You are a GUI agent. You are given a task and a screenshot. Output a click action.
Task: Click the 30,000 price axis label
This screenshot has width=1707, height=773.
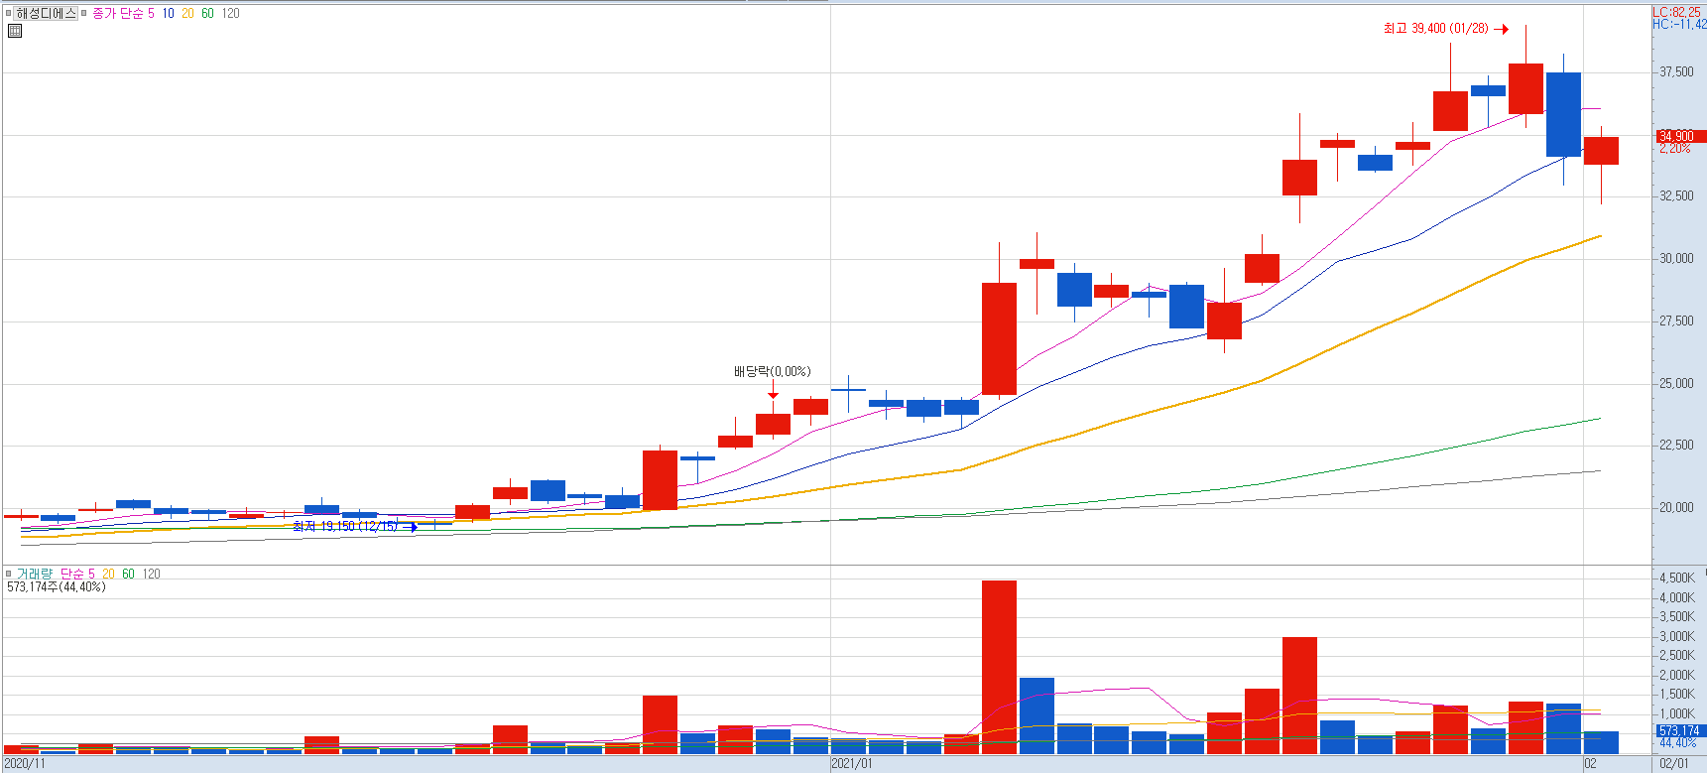[1676, 259]
